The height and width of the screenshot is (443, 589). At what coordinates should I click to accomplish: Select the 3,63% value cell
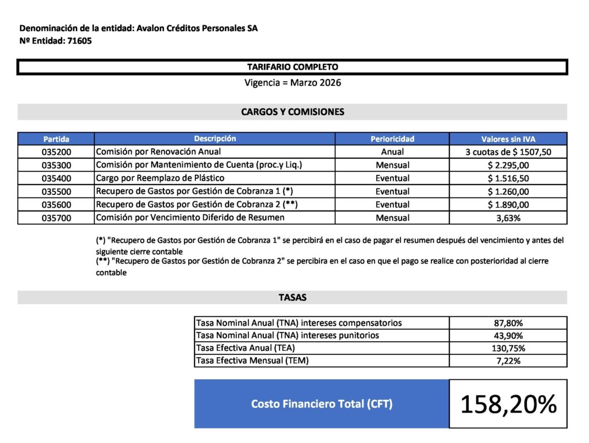tap(508, 218)
